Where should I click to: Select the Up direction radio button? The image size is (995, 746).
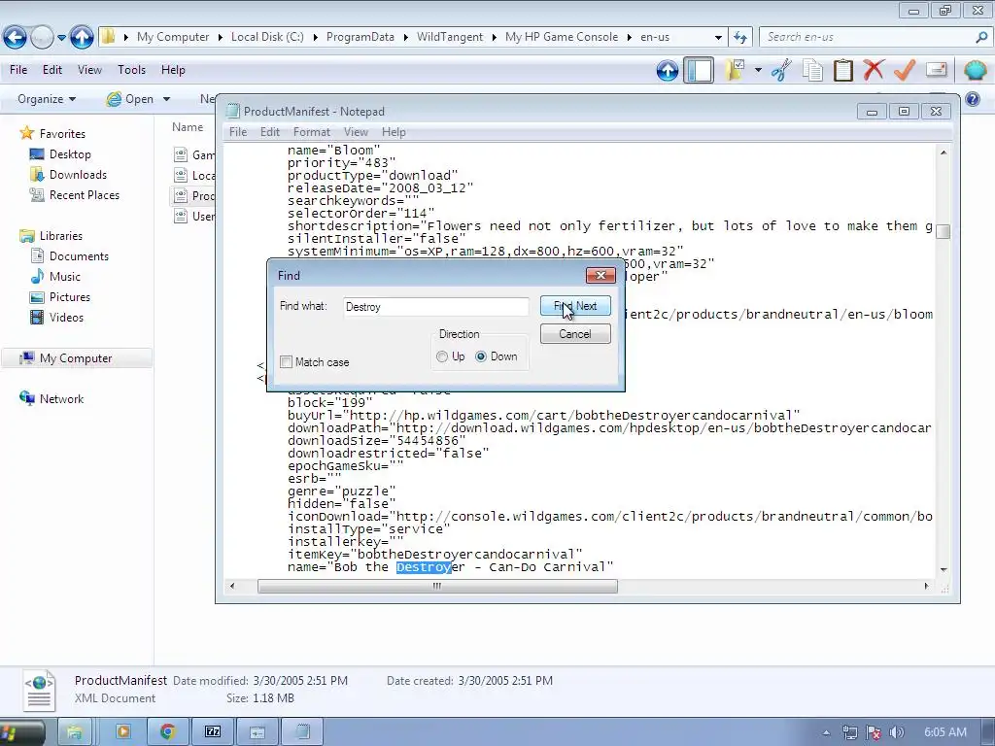[442, 356]
